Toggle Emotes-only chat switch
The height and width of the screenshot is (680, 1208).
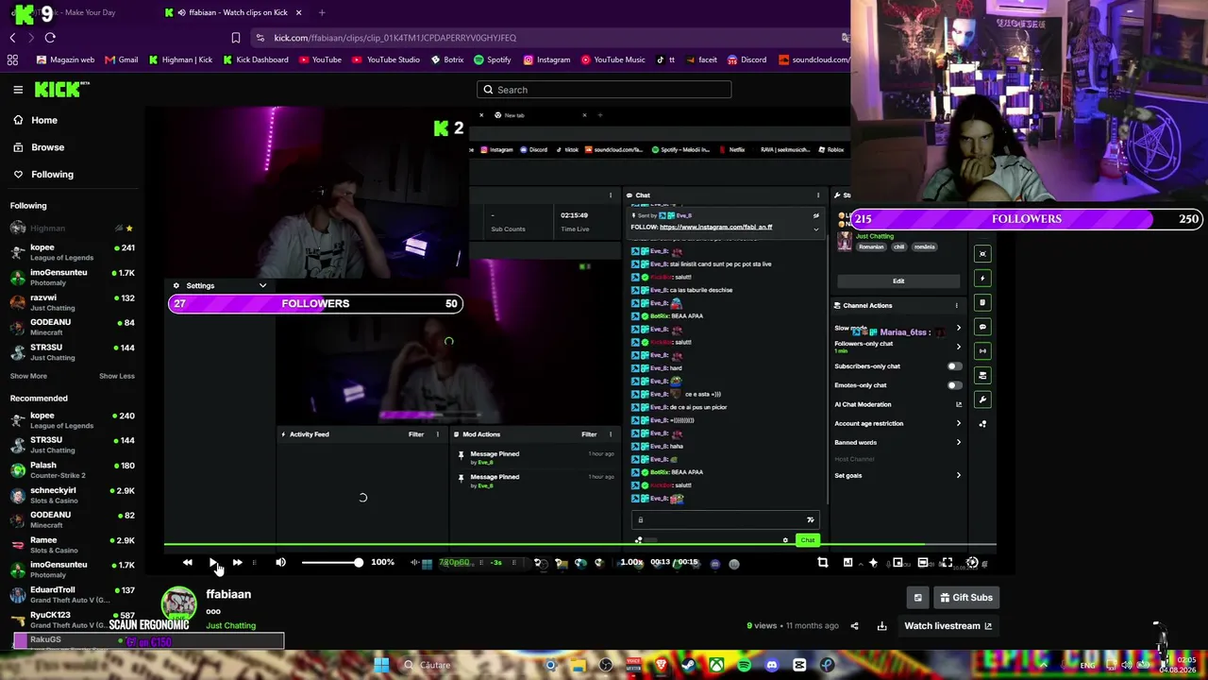[x=955, y=385]
